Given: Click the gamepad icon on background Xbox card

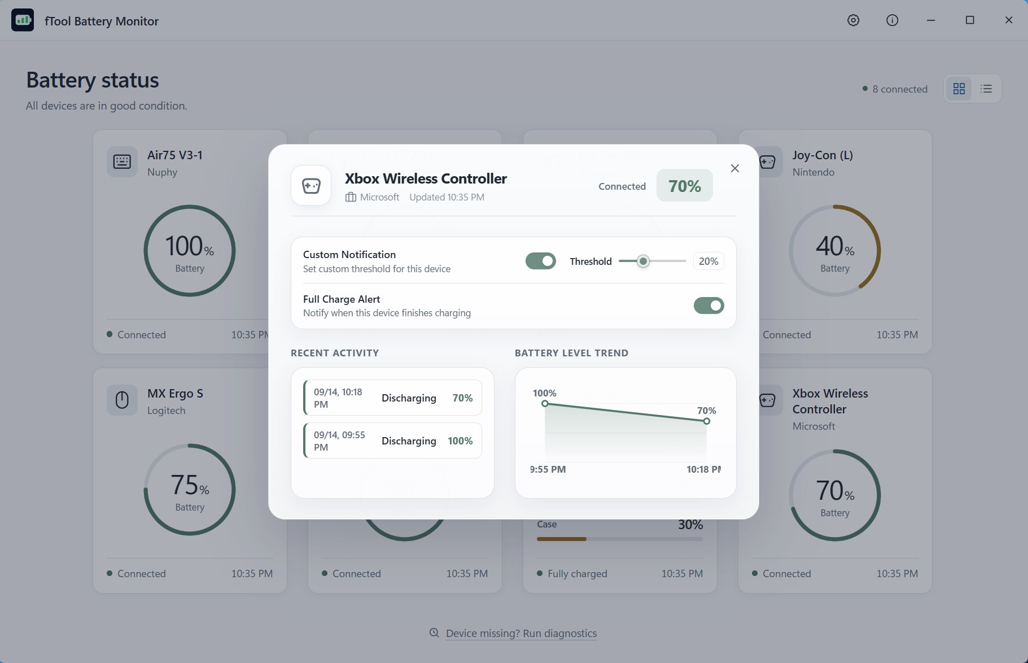Looking at the screenshot, I should pyautogui.click(x=767, y=400).
